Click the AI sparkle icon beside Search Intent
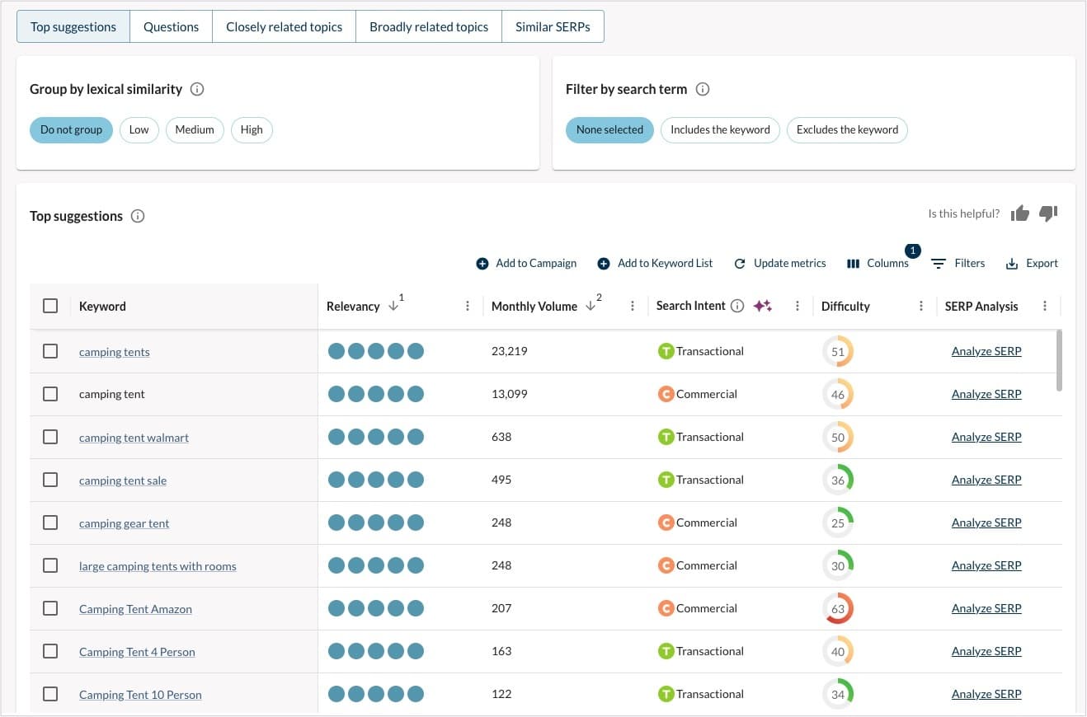Viewport: 1087px width, 717px height. click(x=763, y=306)
